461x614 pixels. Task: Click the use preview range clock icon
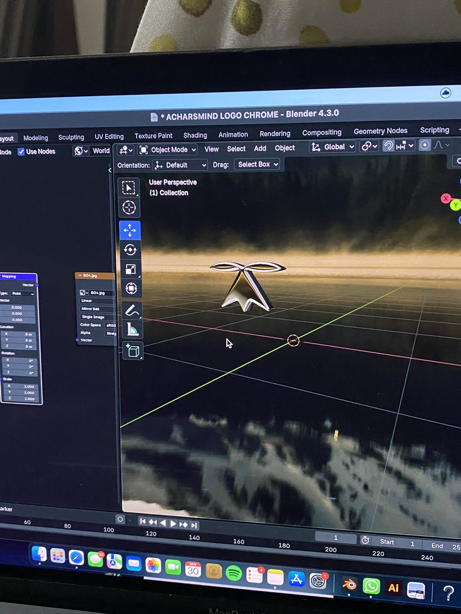[365, 540]
